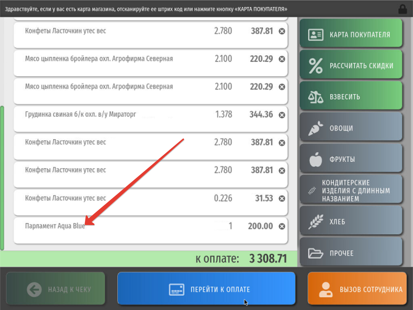Remove the Грудинка свиная Мираторг item
Image resolution: width=413 pixels, height=310 pixels.
point(282,115)
